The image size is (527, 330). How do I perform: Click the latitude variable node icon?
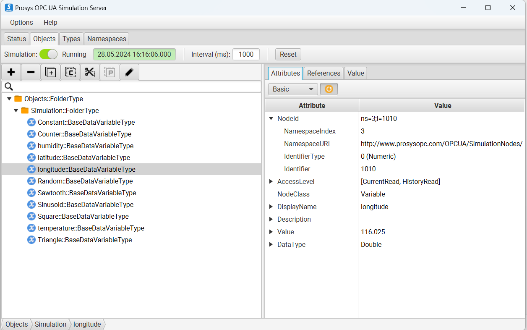31,157
